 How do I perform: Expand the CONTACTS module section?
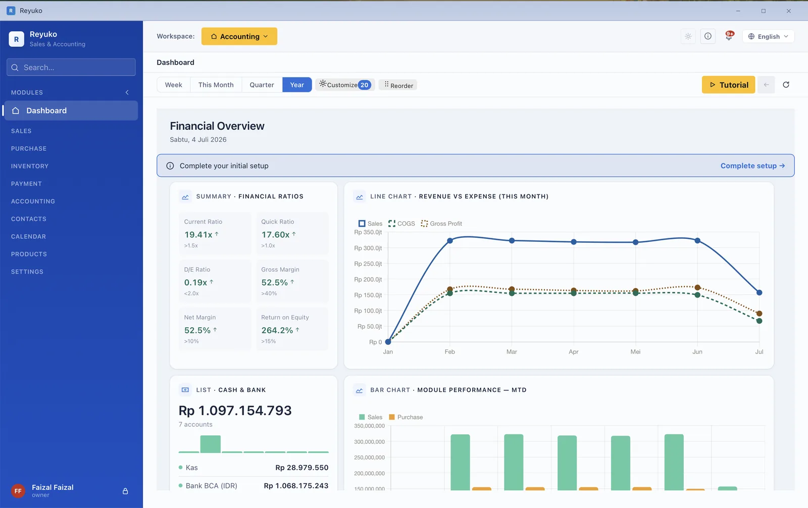click(x=29, y=219)
